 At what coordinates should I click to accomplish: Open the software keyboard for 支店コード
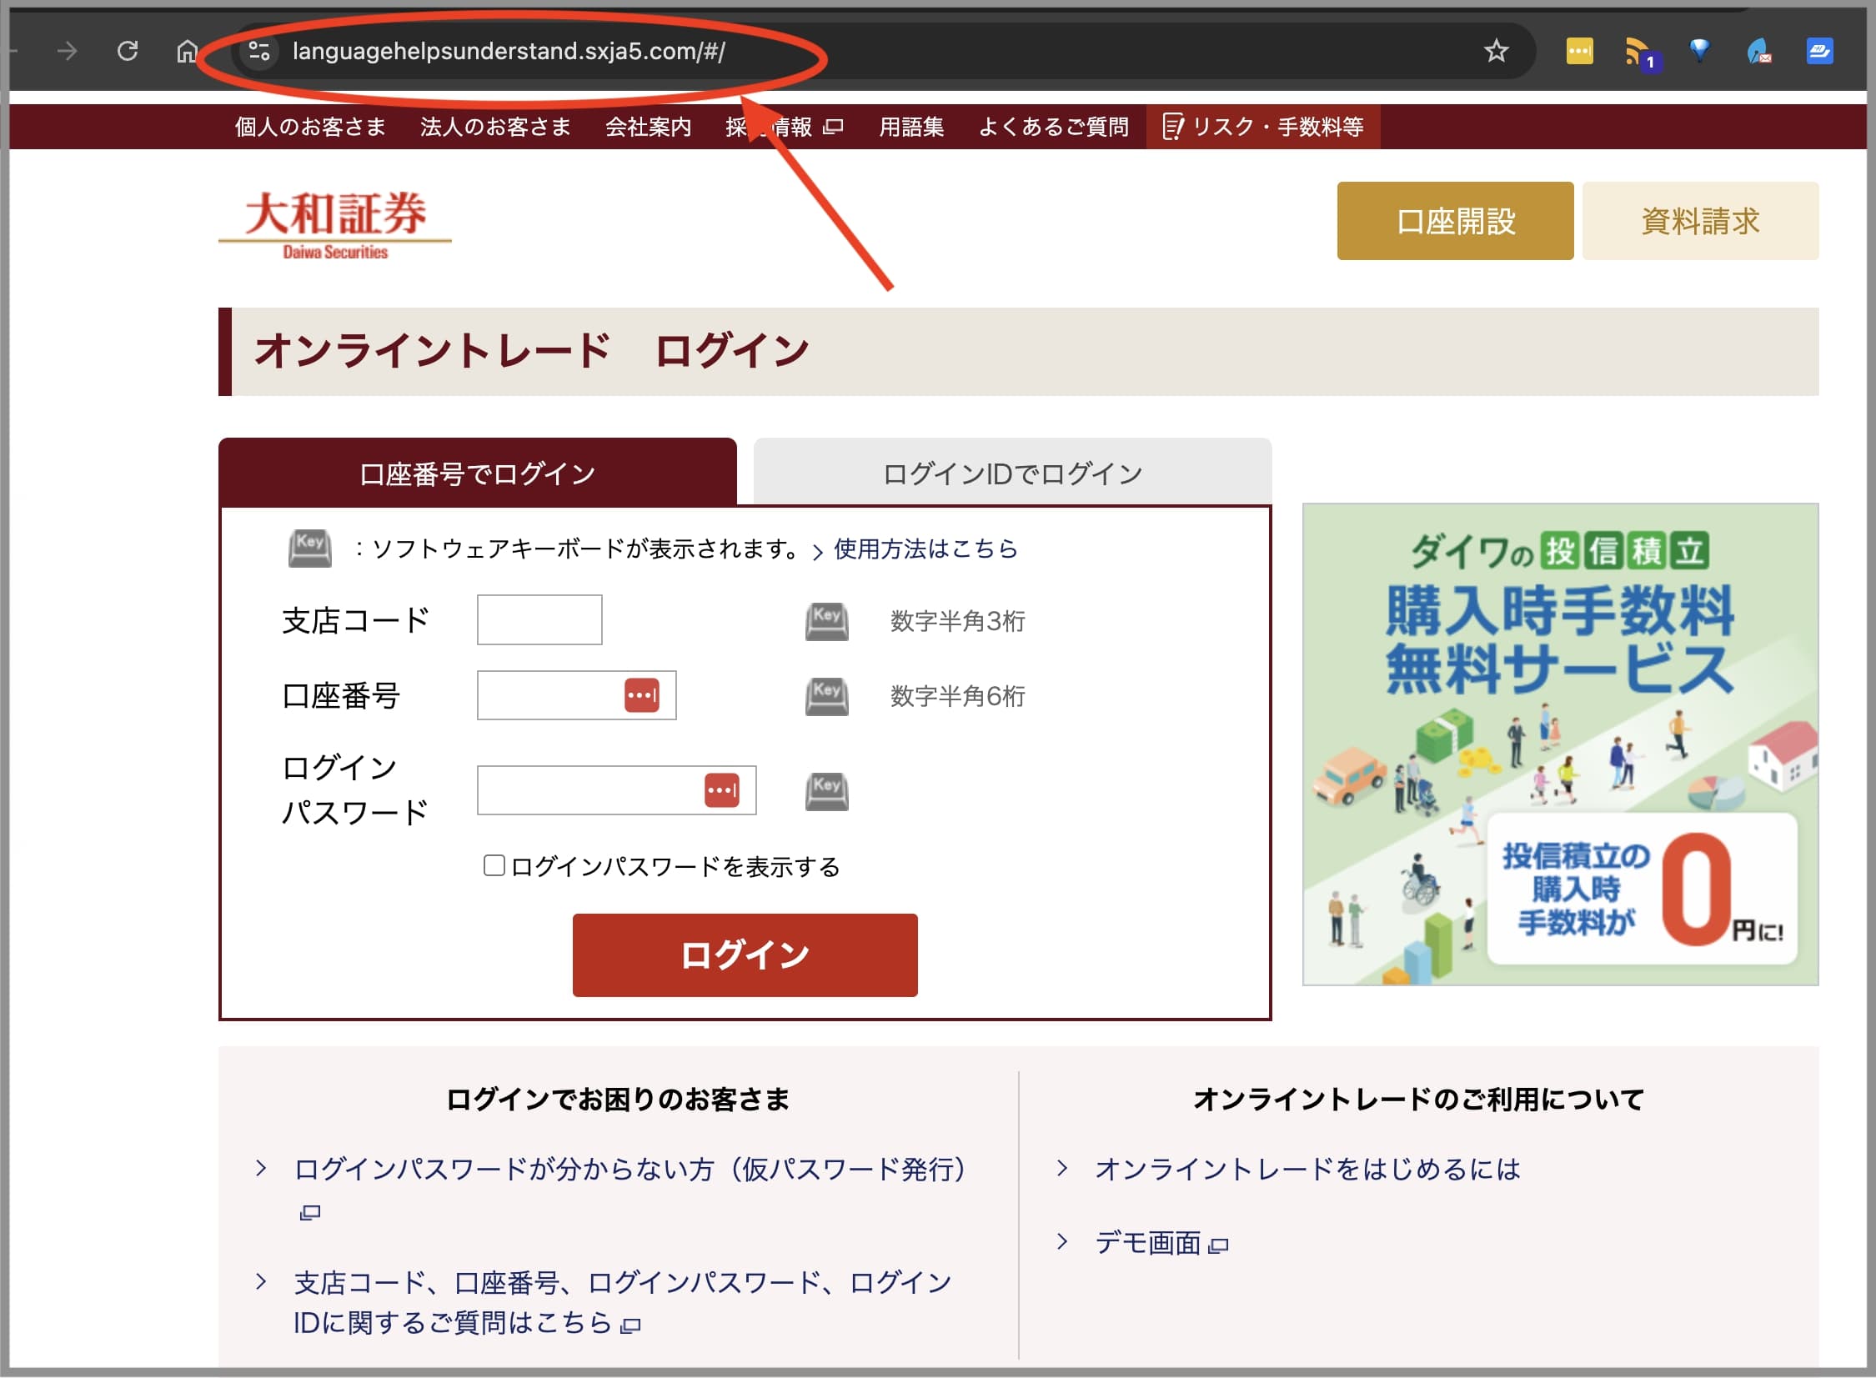point(825,620)
